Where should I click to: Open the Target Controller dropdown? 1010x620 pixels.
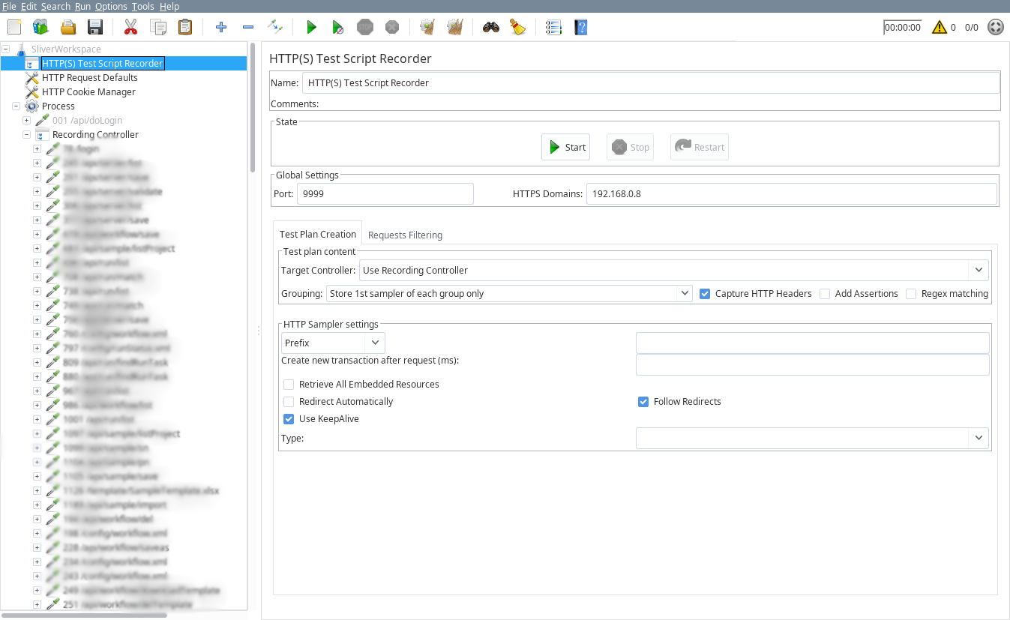tap(979, 270)
